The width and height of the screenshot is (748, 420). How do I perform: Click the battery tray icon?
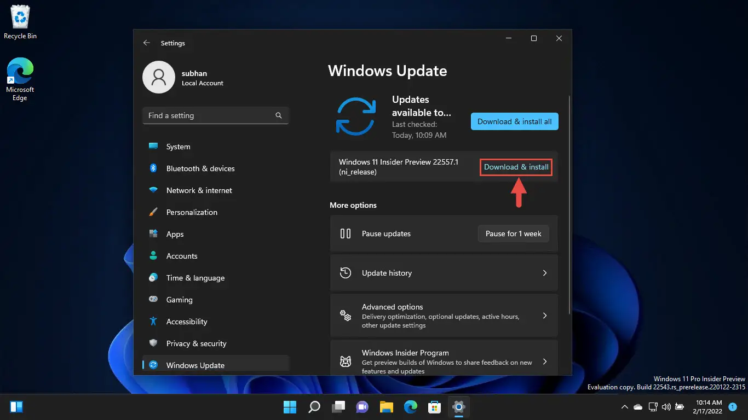pos(680,407)
